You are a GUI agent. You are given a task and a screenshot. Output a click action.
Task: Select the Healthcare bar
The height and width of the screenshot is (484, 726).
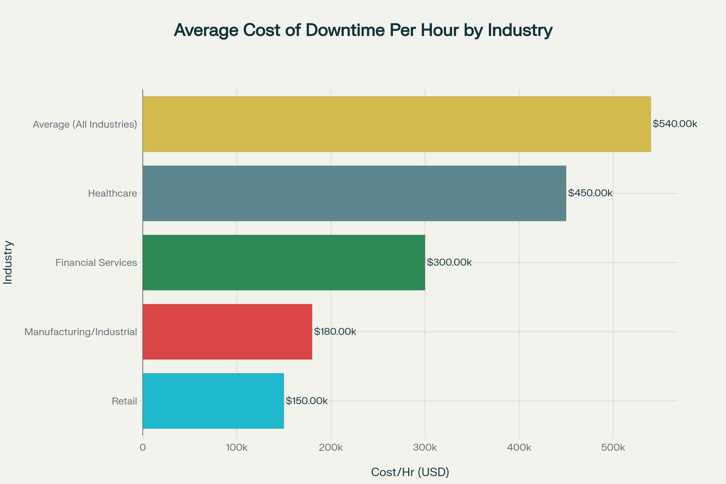pyautogui.click(x=355, y=194)
